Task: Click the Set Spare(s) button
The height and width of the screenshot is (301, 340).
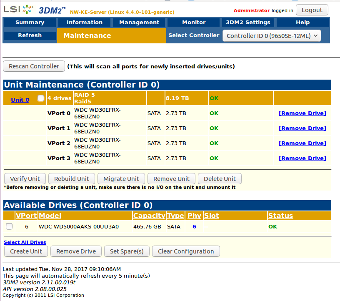Action: 127,251
